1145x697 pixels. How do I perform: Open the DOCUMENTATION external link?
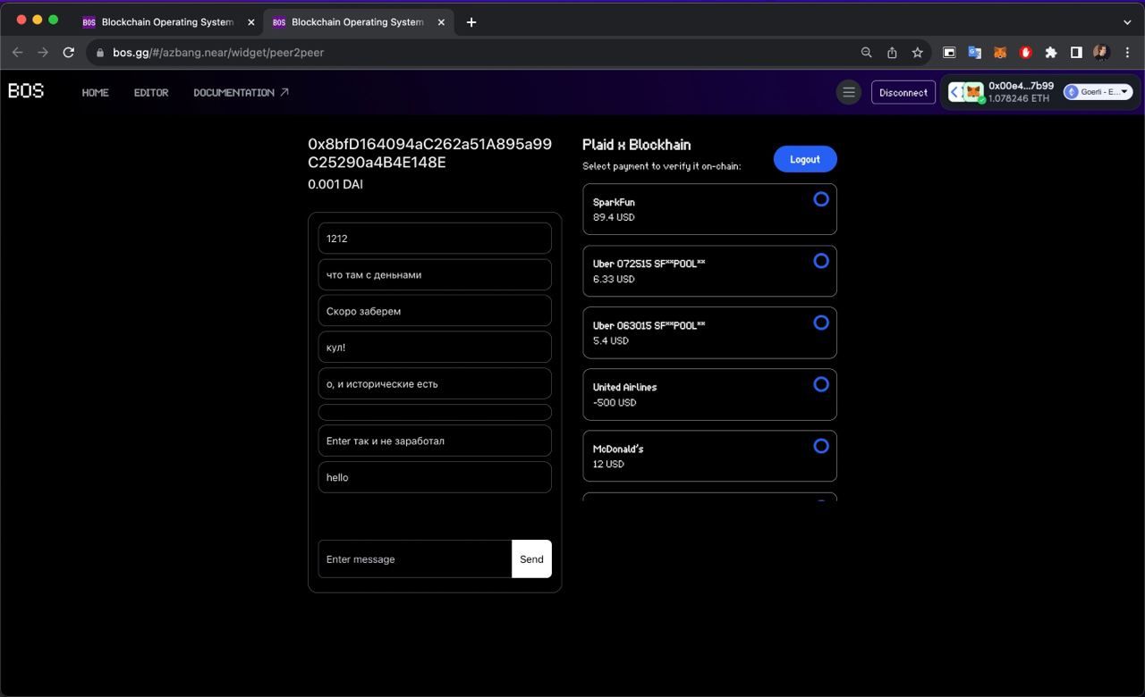(241, 93)
